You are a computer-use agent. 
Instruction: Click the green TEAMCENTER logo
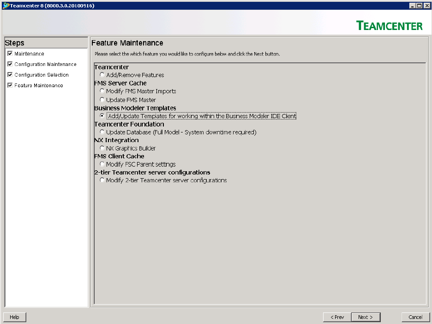coord(389,26)
